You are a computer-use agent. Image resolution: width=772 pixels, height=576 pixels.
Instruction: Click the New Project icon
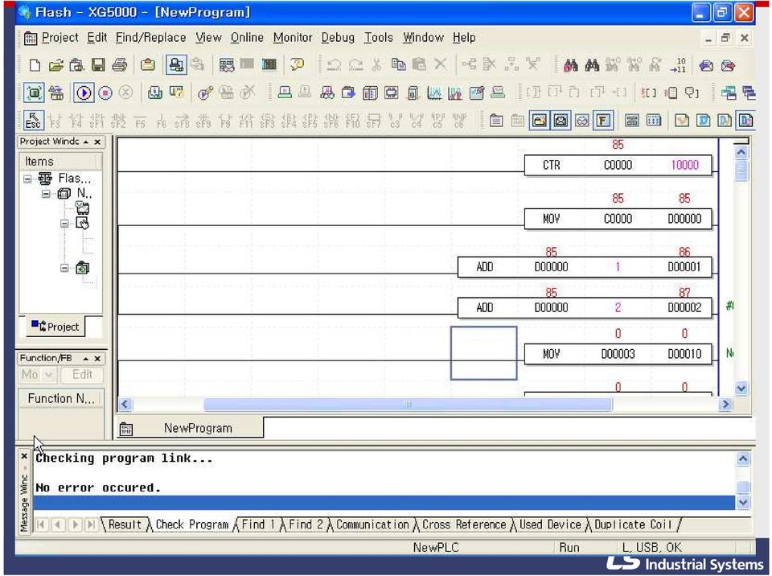click(35, 65)
